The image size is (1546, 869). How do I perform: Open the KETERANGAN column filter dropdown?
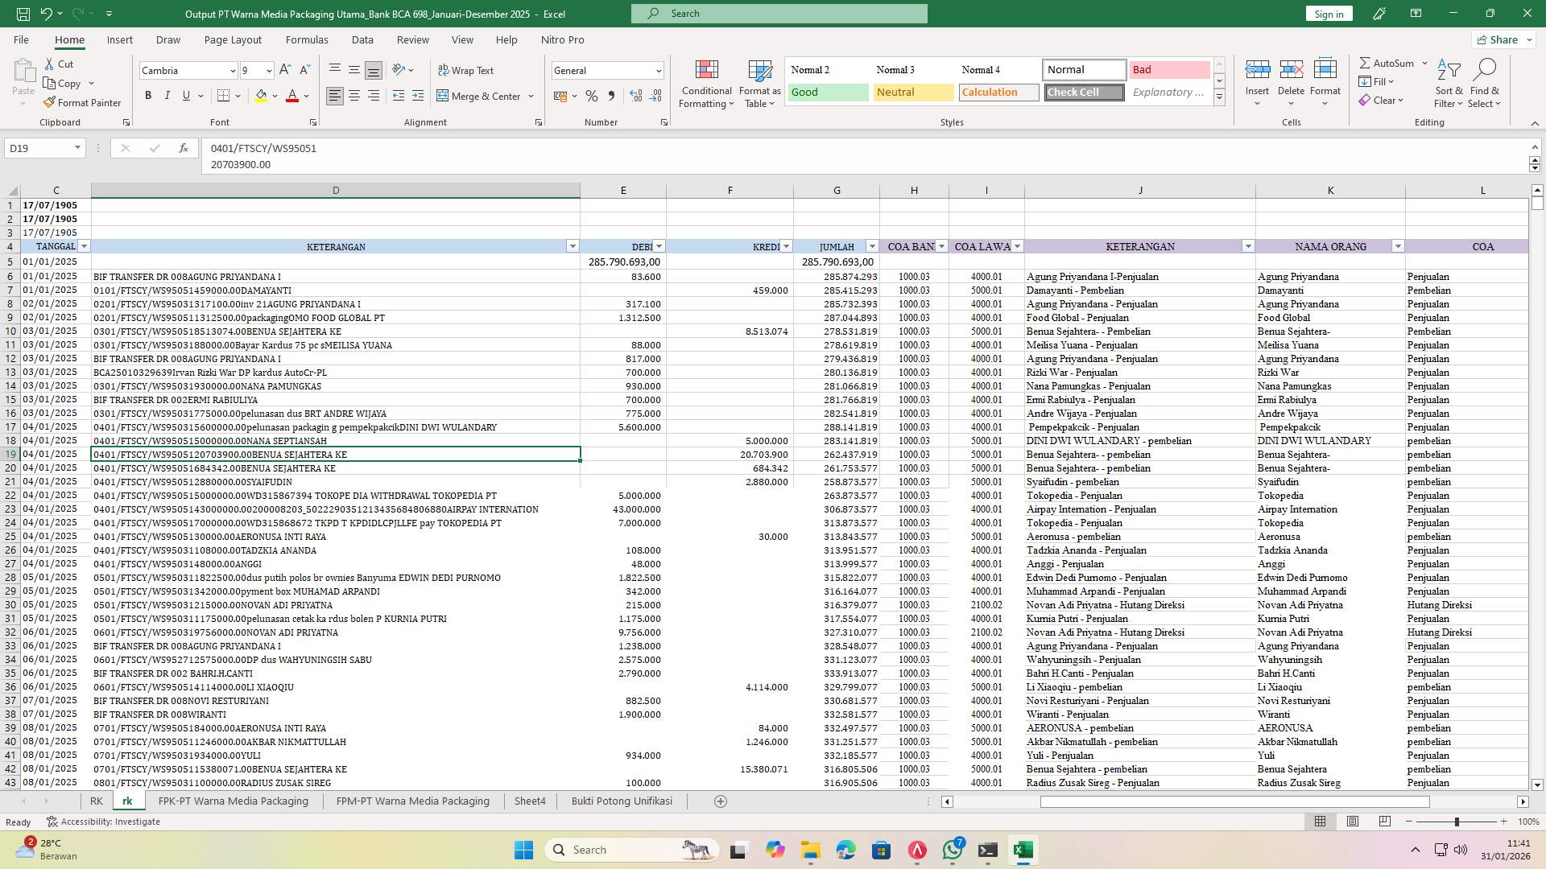click(x=572, y=246)
